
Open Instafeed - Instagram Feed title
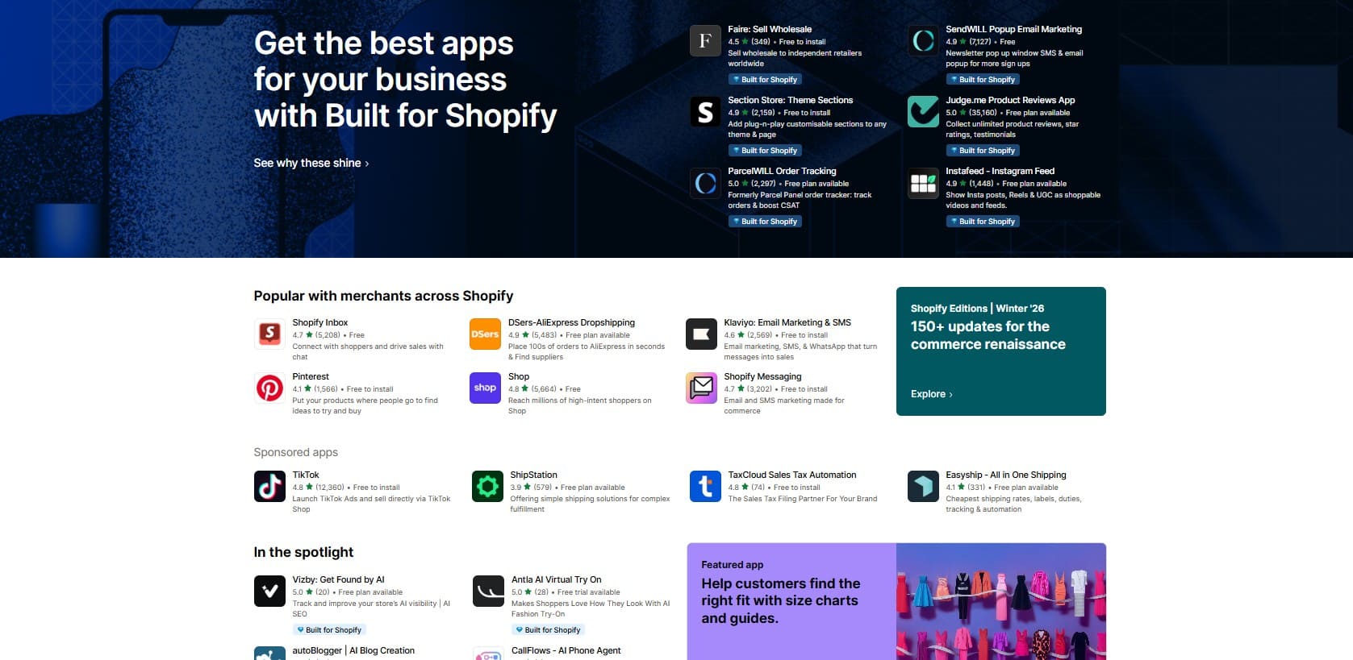click(1000, 171)
